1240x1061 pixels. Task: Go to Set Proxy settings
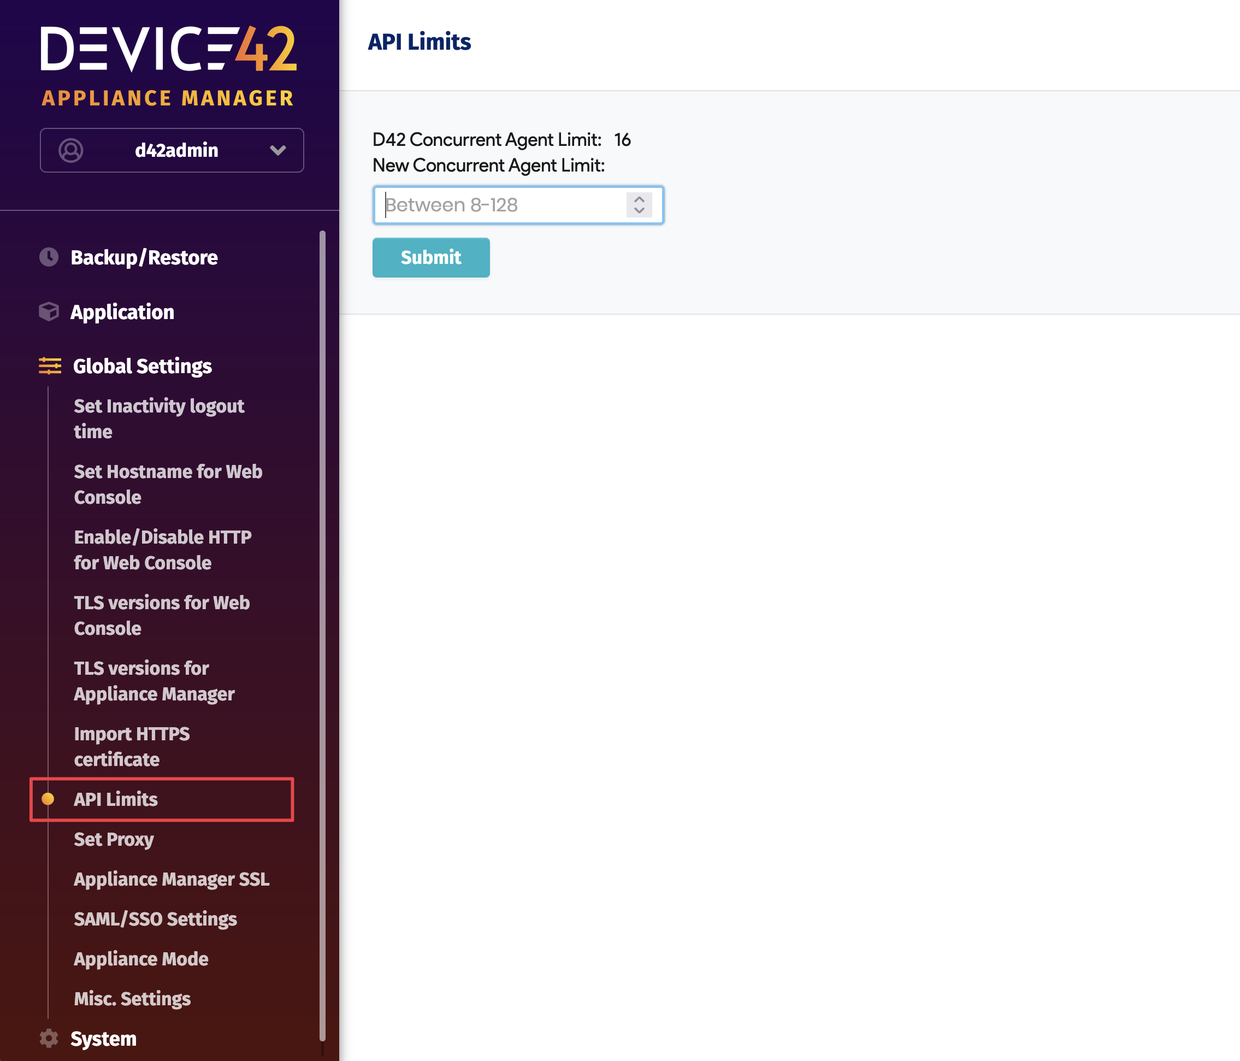(x=114, y=839)
